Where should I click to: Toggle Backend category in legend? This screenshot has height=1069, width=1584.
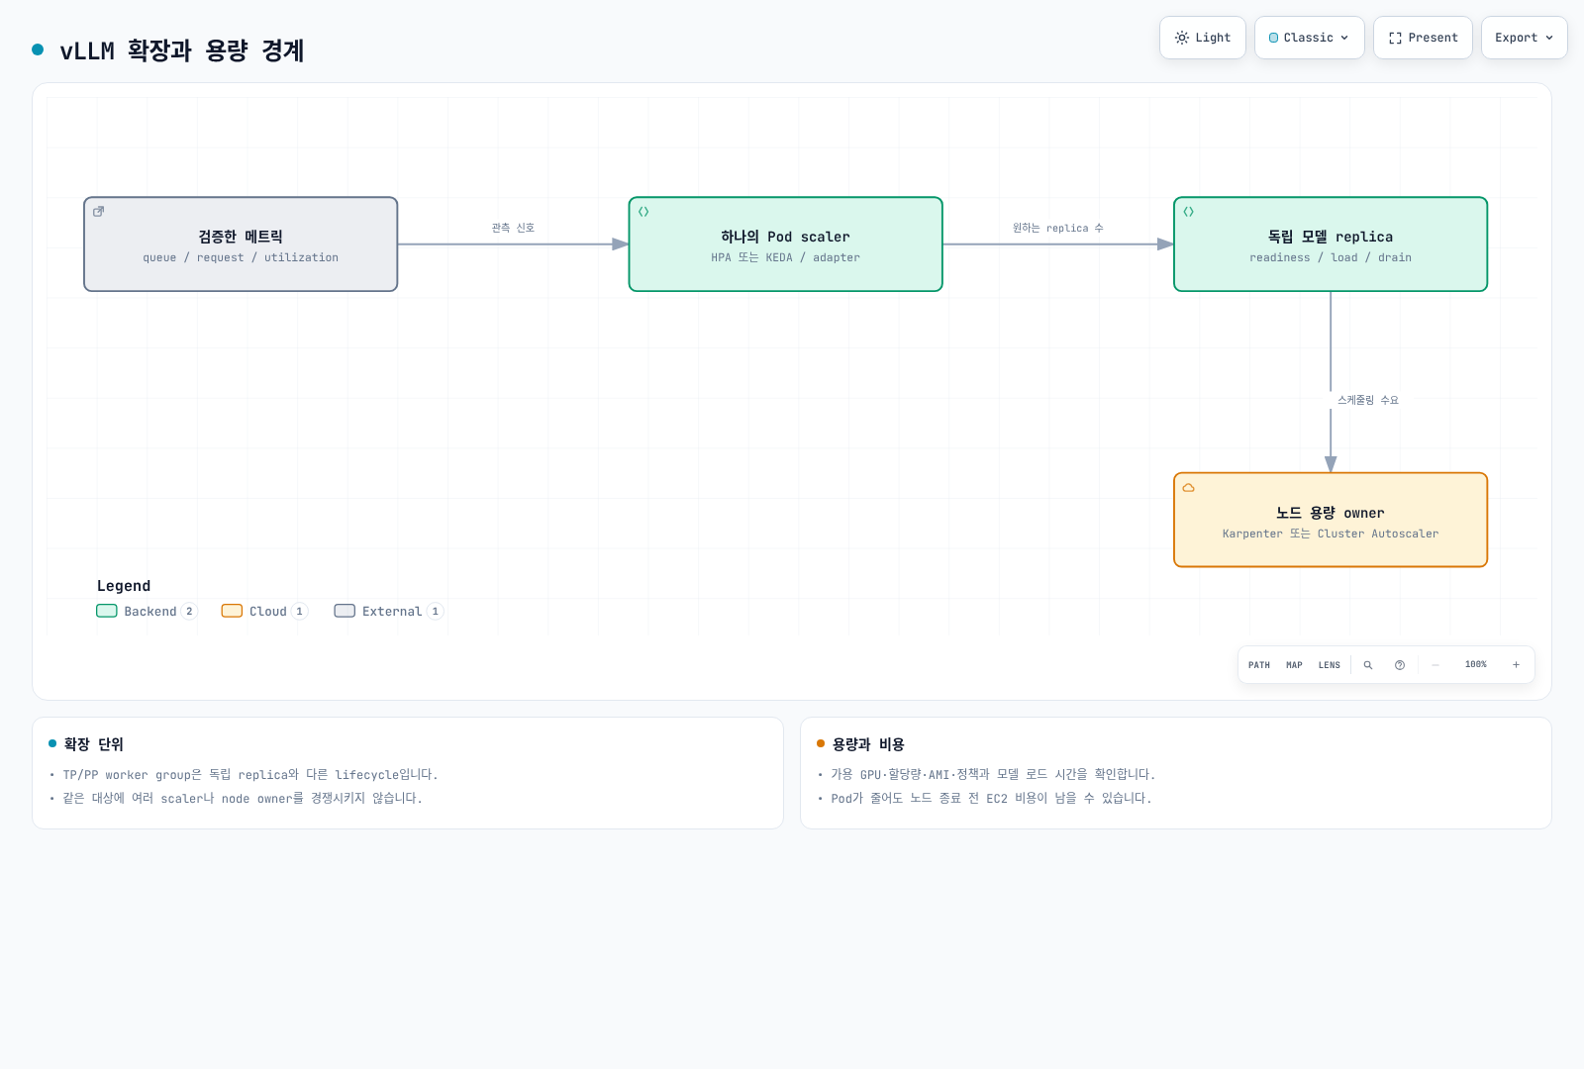[x=147, y=612]
